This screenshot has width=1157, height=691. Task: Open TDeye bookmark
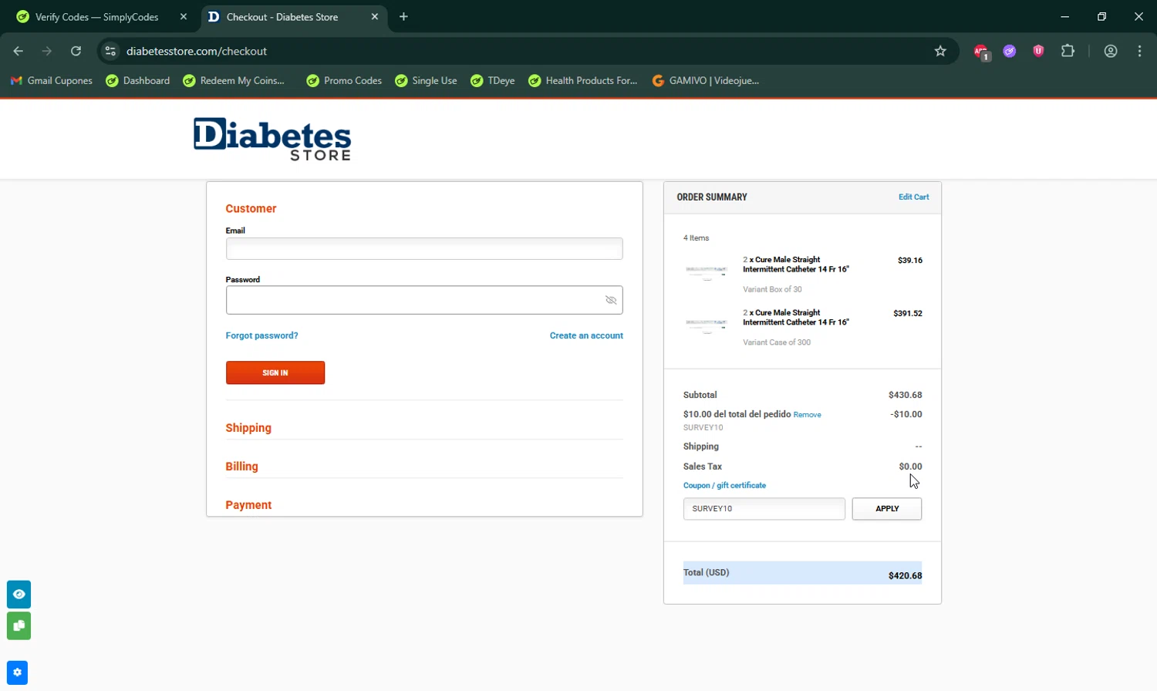[493, 80]
